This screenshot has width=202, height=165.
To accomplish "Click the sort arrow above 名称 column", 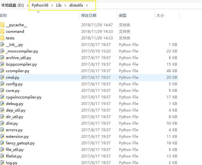I will coord(38,12).
